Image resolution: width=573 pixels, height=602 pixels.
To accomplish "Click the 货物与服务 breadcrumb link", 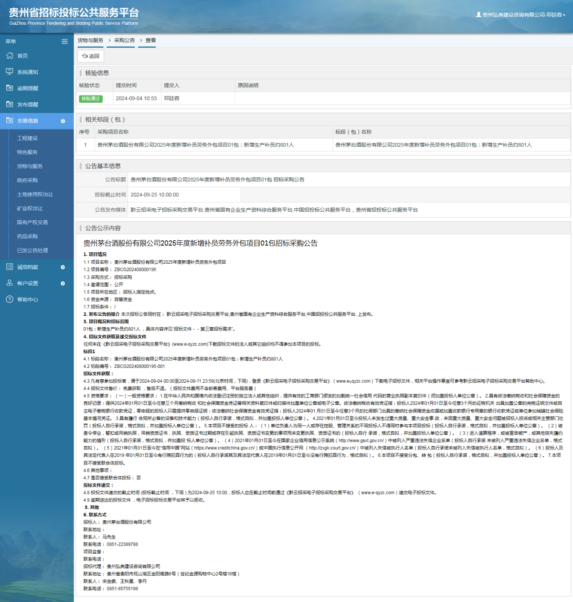I will 90,41.
